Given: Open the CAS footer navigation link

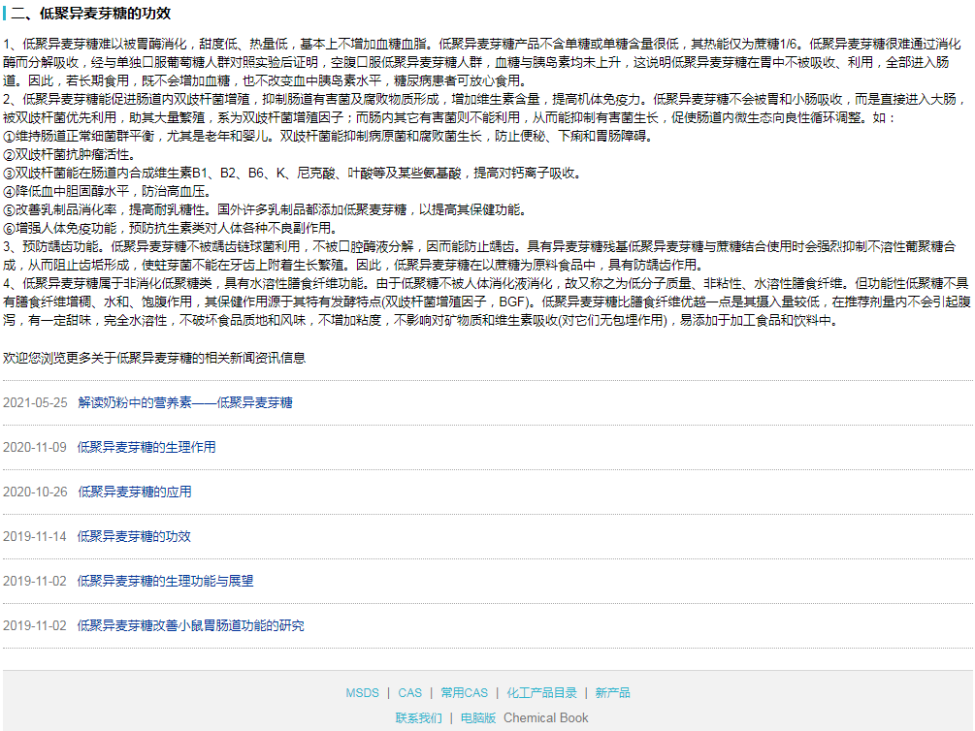Looking at the screenshot, I should pyautogui.click(x=409, y=692).
